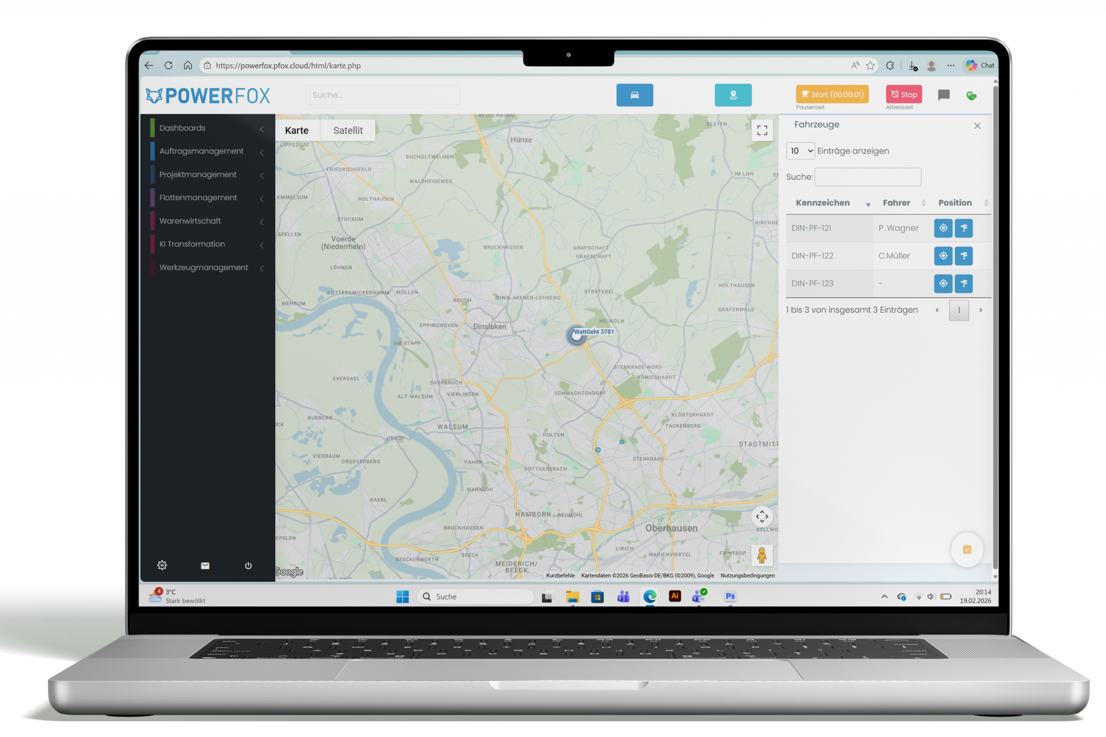Expand Dashboards menu in sidebar
This screenshot has height=737, width=1106.
tap(182, 128)
